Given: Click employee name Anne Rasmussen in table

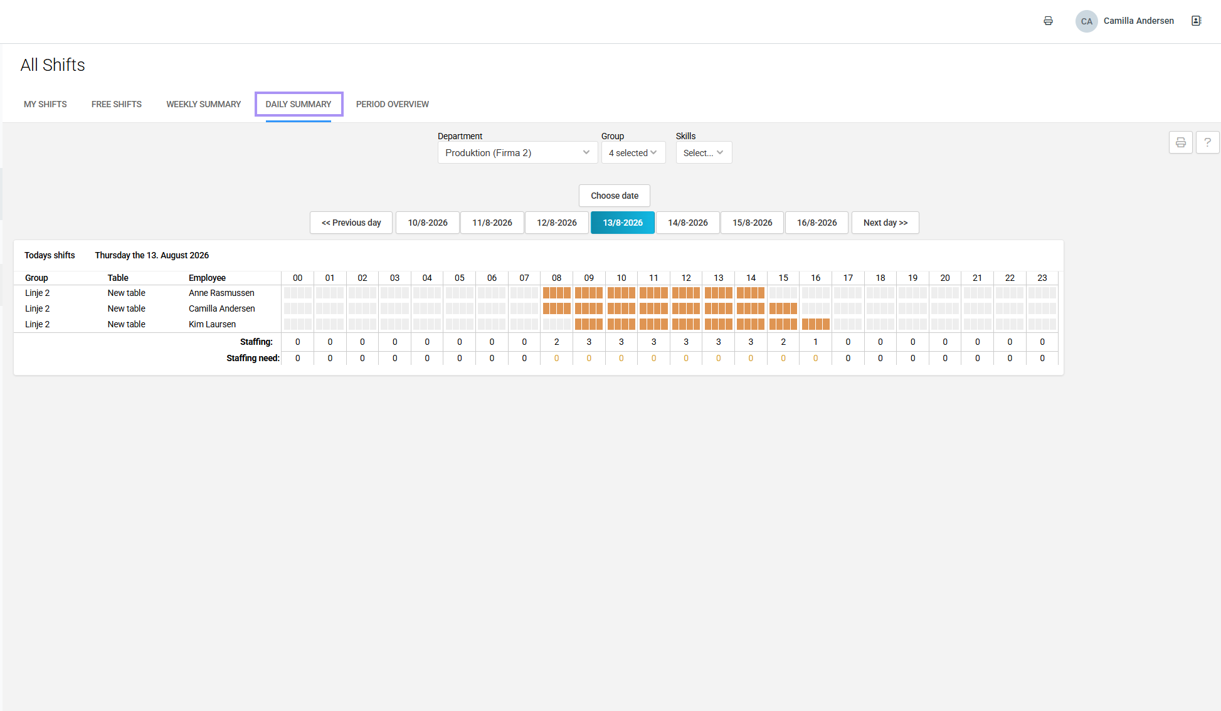Looking at the screenshot, I should 221,293.
